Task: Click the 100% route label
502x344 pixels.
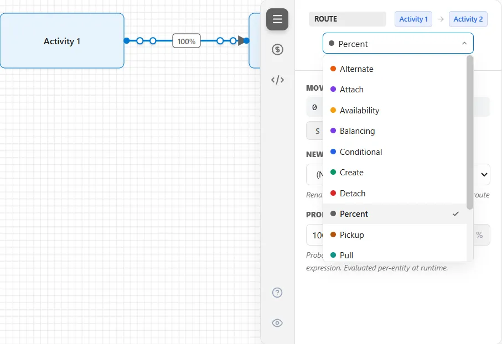Action: [x=187, y=41]
